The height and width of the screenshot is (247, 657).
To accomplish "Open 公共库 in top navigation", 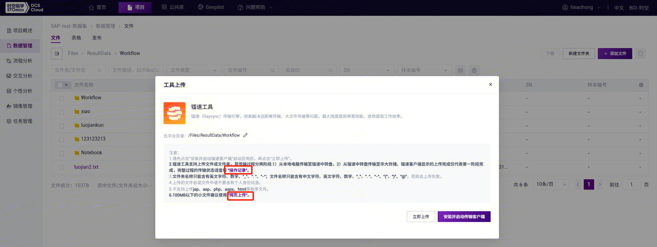I will [x=173, y=7].
